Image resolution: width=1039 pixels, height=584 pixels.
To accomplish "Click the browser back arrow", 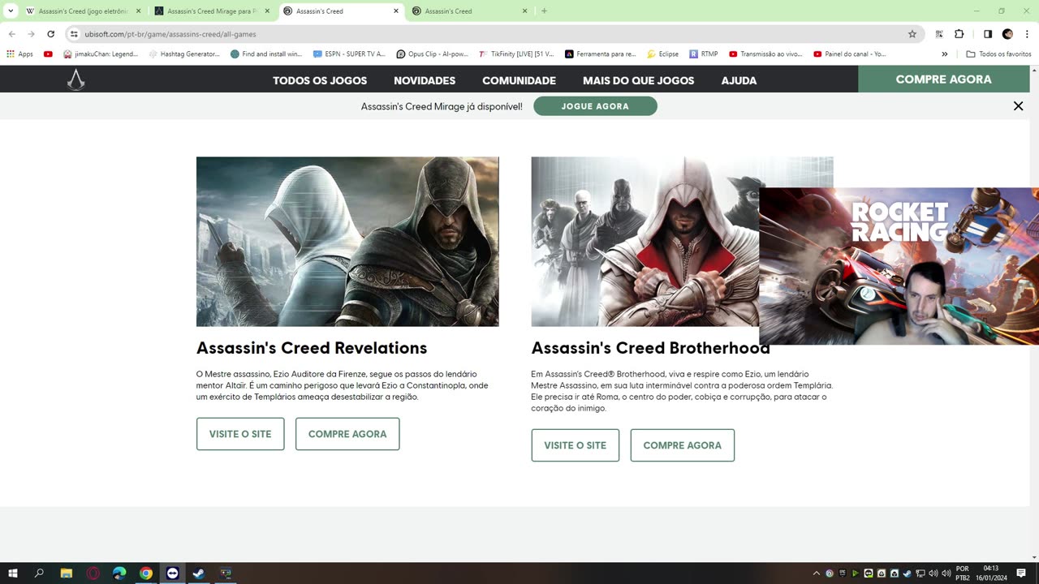I will (x=11, y=34).
